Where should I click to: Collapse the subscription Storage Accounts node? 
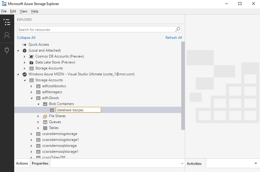click(25, 80)
